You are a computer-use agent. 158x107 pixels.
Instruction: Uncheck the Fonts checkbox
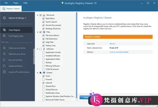(43, 76)
